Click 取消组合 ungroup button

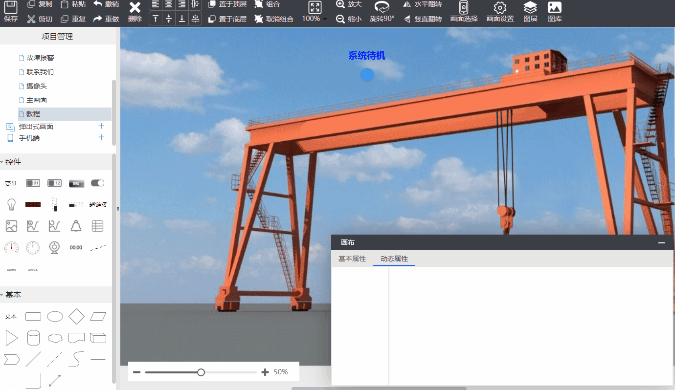(274, 19)
